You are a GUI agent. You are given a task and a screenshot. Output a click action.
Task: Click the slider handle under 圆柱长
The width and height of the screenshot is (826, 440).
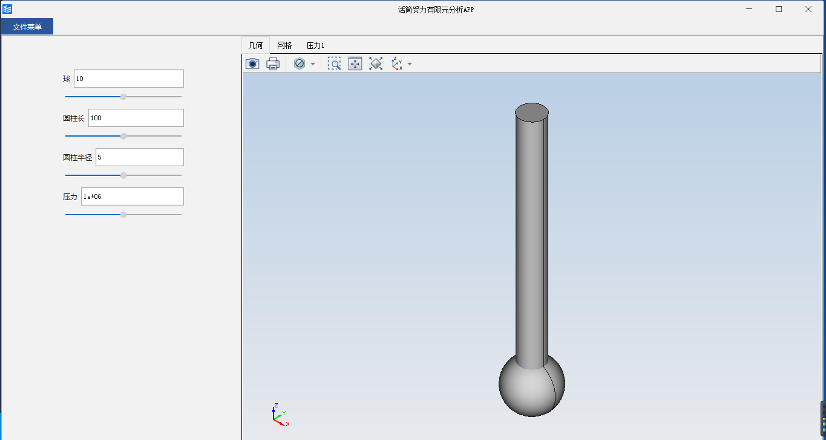pyautogui.click(x=123, y=136)
